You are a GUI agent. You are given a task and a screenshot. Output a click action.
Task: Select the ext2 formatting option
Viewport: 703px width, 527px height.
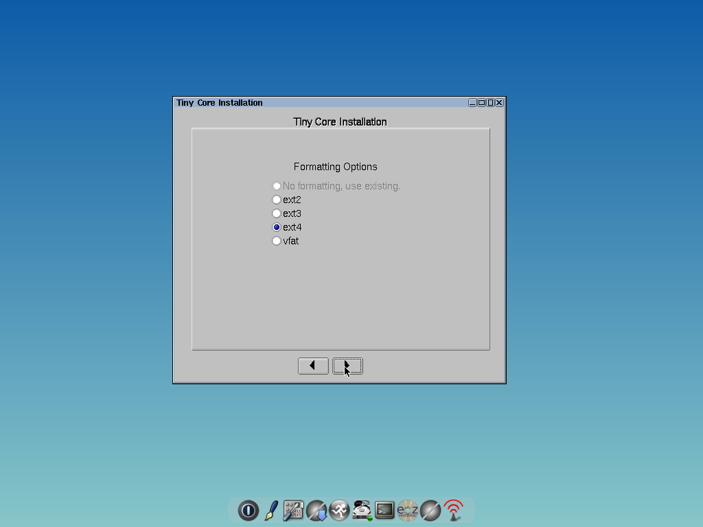[x=277, y=200]
